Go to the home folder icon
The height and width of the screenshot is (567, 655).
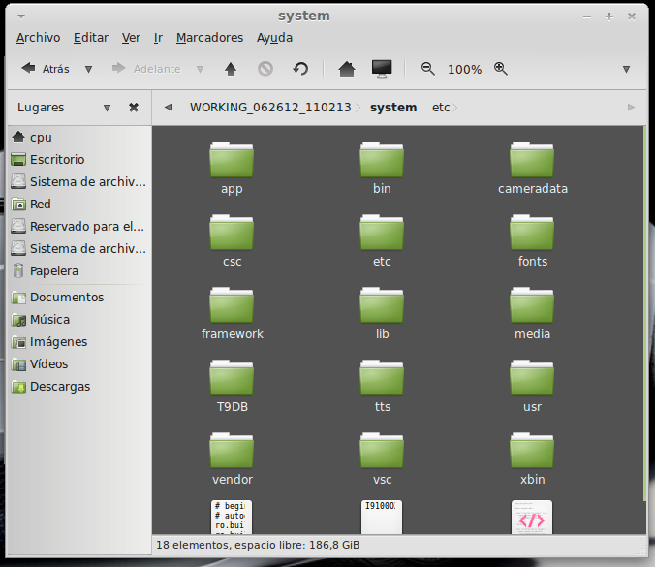tap(346, 69)
